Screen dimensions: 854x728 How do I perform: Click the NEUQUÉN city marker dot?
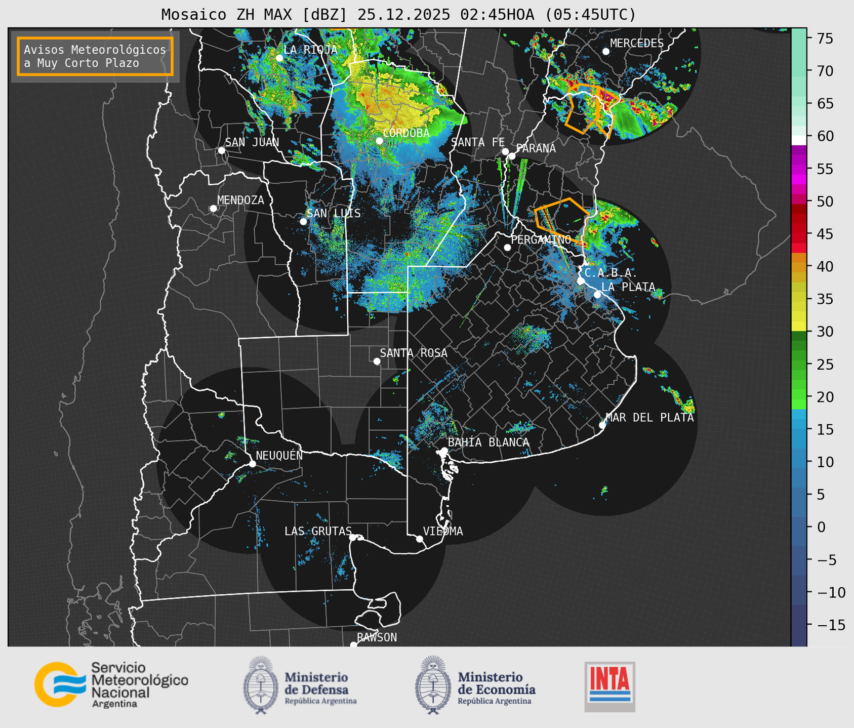click(252, 464)
